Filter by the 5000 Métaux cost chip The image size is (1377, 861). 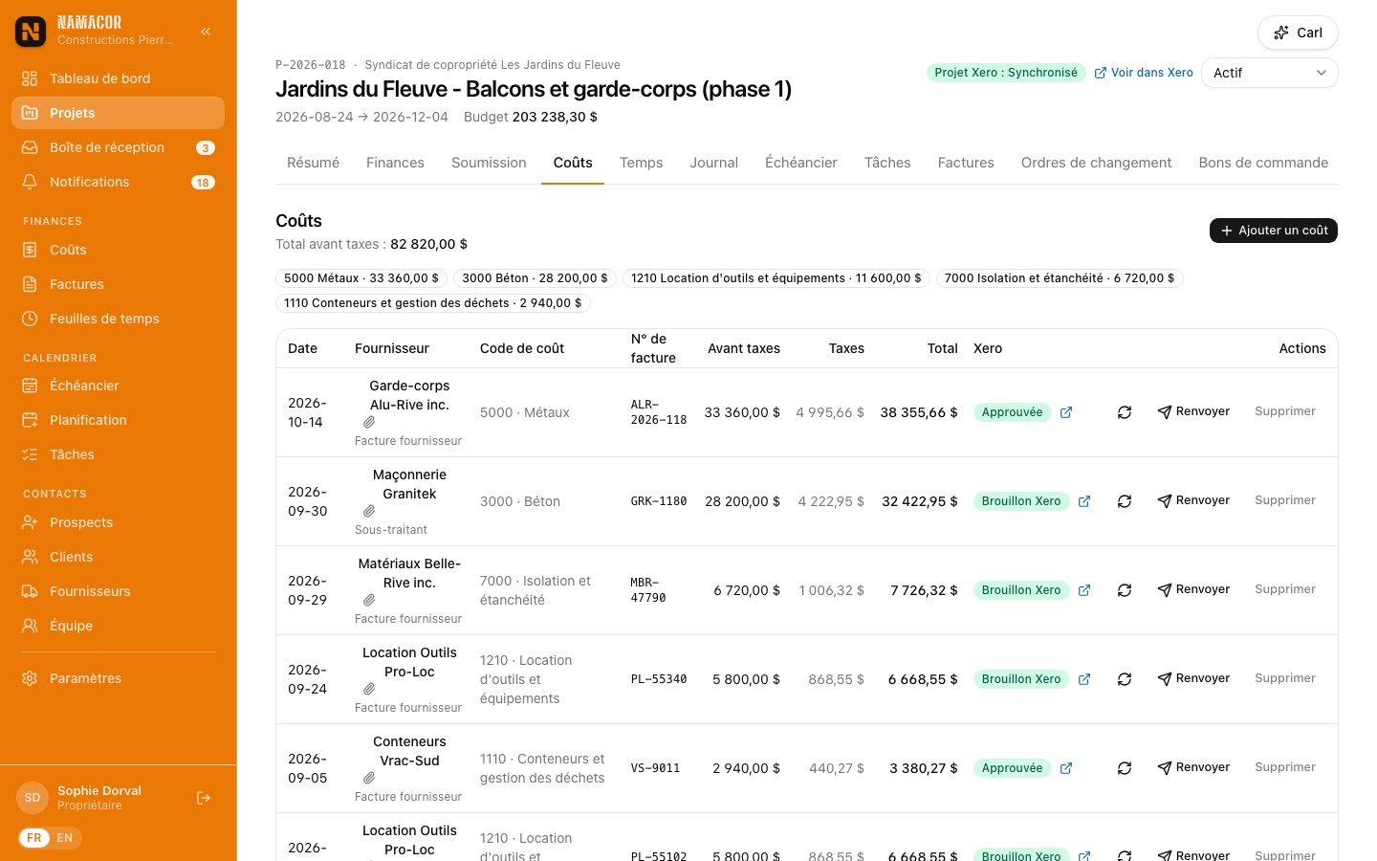(x=361, y=278)
